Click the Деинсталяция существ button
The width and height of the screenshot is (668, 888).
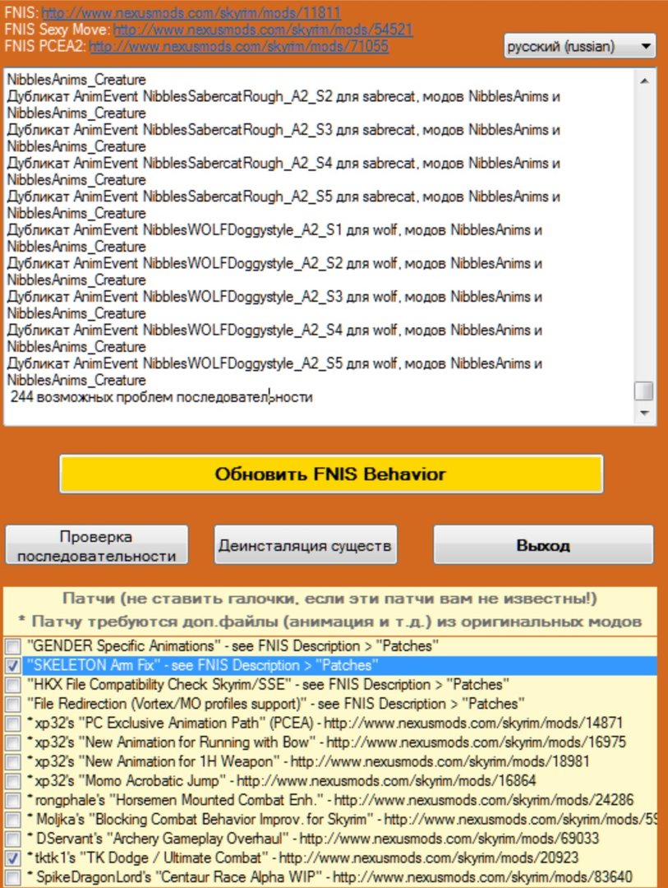coord(306,545)
